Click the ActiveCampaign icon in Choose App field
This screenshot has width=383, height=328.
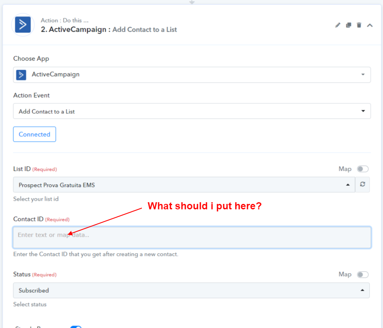[x=21, y=75]
